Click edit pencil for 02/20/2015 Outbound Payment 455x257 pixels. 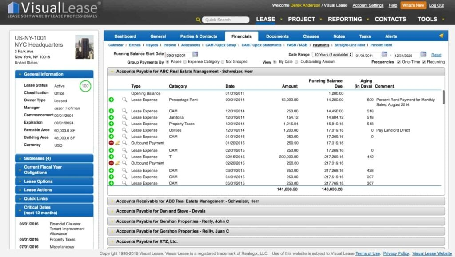pos(117,163)
